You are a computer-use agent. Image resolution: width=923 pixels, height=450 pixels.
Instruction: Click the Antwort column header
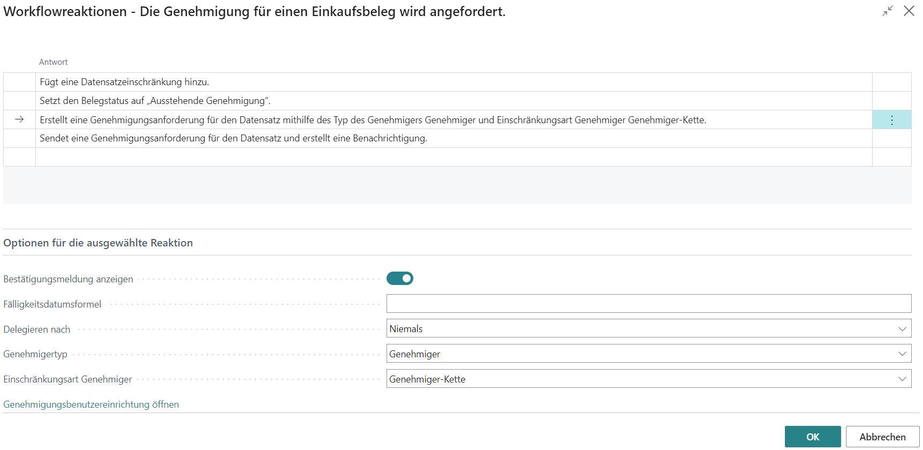[x=54, y=62]
